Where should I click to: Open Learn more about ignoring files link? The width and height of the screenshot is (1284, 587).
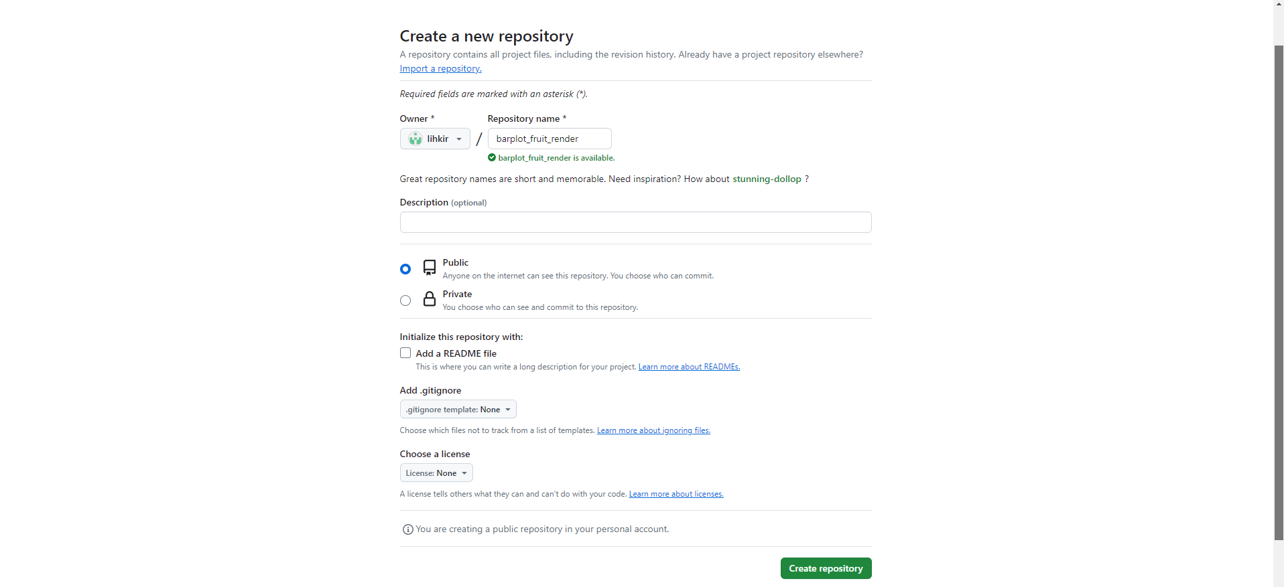pos(653,430)
